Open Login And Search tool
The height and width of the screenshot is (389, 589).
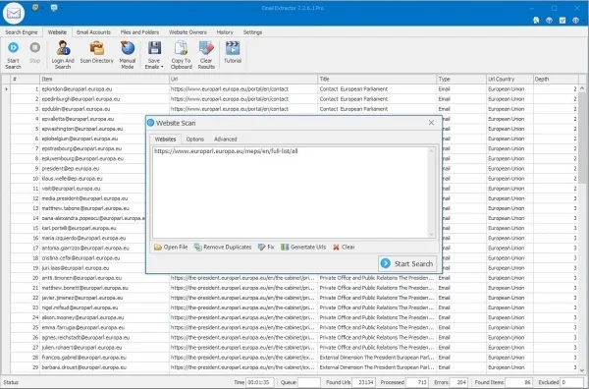[x=63, y=48]
